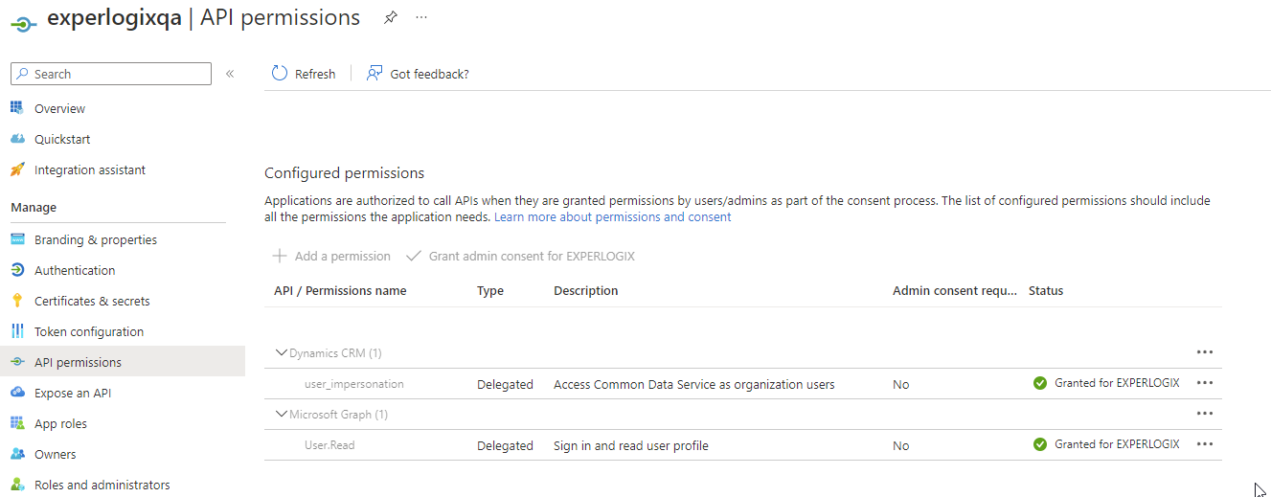Open more options for User.Read row
Image resolution: width=1271 pixels, height=497 pixels.
[x=1205, y=444]
